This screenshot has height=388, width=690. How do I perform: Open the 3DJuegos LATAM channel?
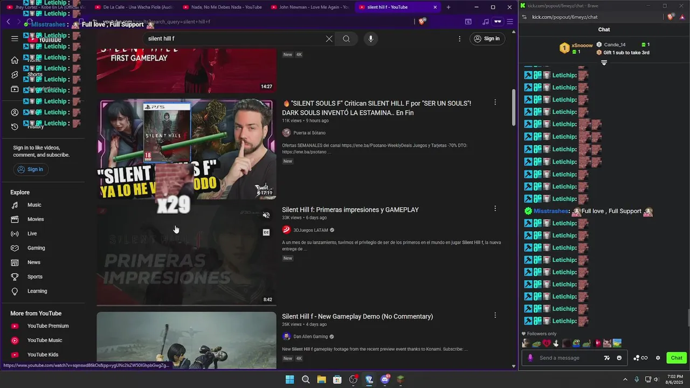point(310,230)
